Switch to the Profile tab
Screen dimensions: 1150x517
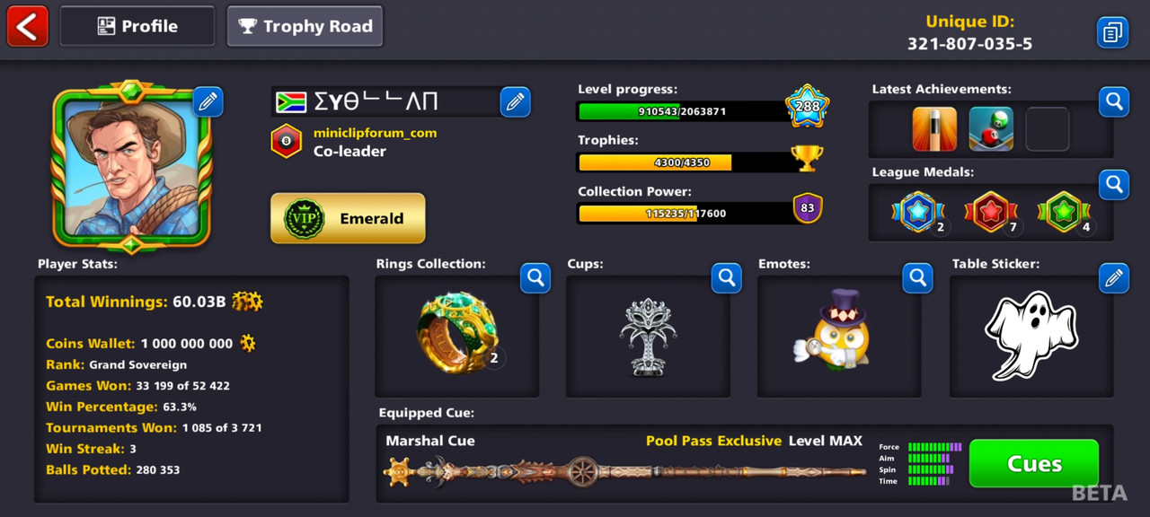pyautogui.click(x=137, y=26)
